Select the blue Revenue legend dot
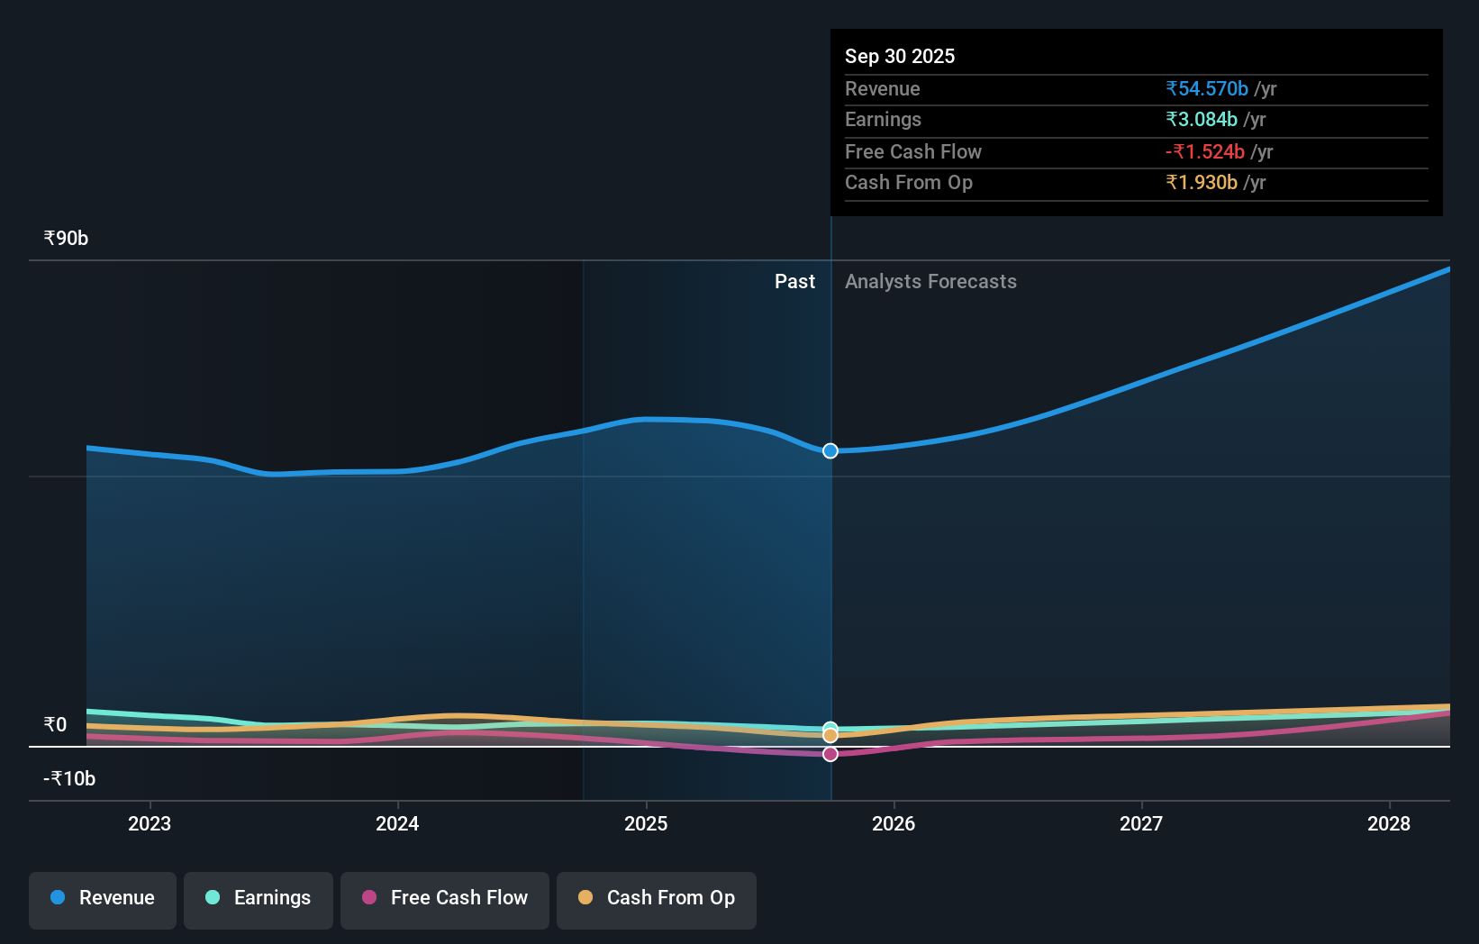The width and height of the screenshot is (1479, 944). point(59,898)
